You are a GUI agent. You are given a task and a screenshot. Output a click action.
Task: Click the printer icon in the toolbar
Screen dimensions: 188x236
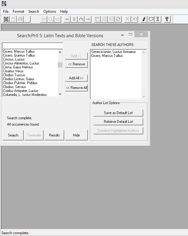[x=20, y=19]
